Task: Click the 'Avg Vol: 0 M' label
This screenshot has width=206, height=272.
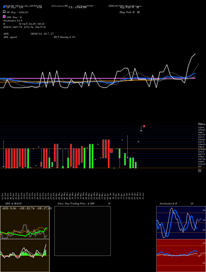Action: [129, 7]
